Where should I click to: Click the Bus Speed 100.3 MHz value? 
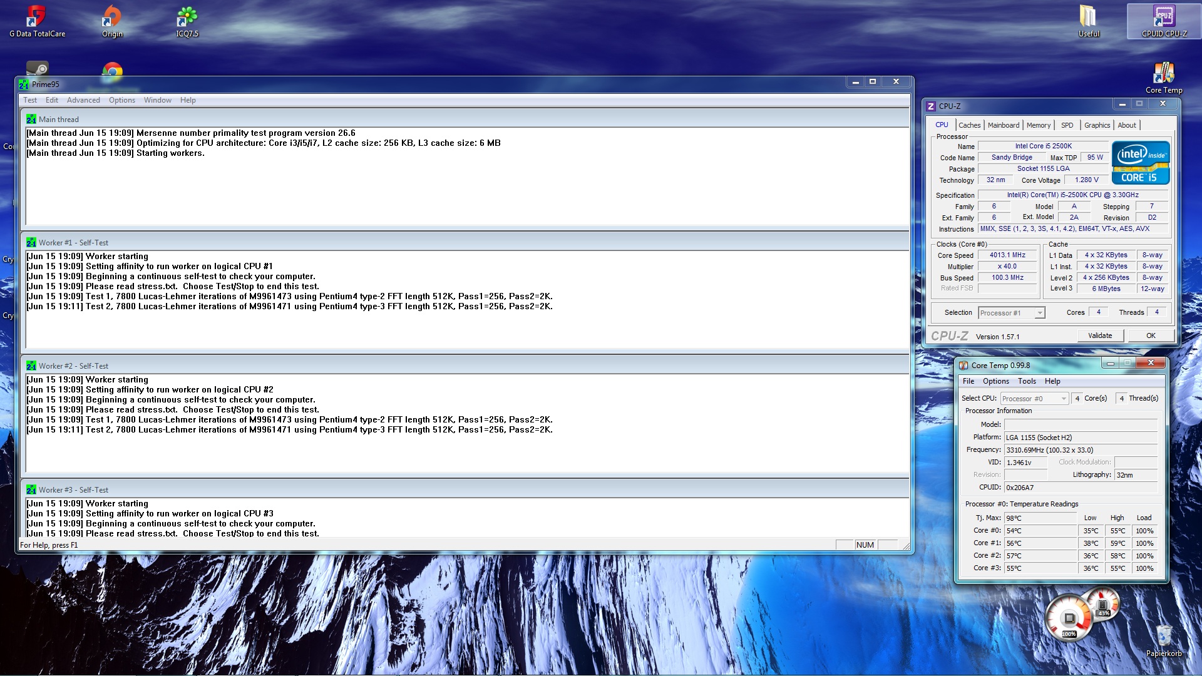pos(1007,278)
